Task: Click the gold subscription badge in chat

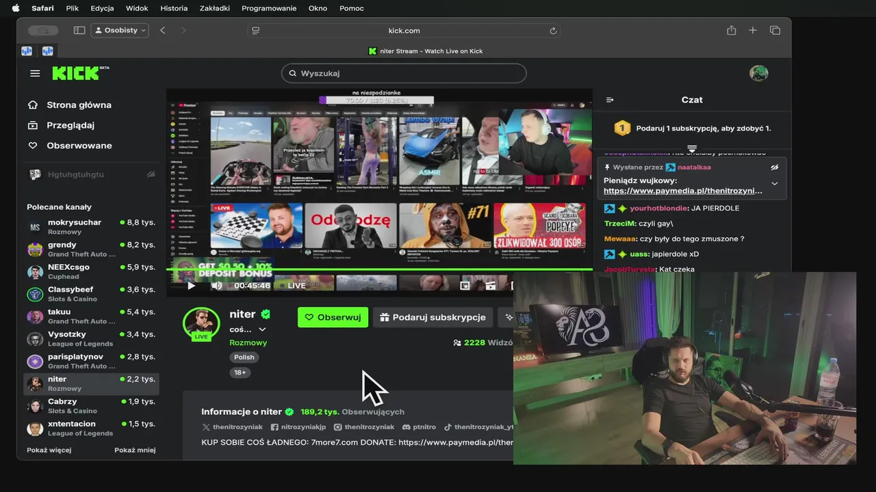Action: point(621,128)
